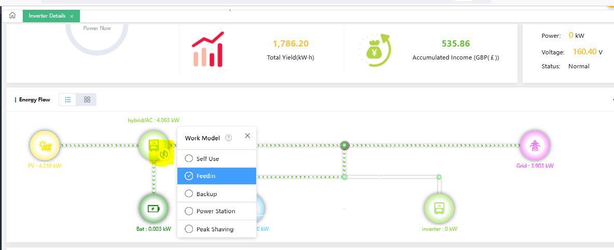Switch Energy Flow to list view
The width and height of the screenshot is (614, 250).
tap(68, 99)
